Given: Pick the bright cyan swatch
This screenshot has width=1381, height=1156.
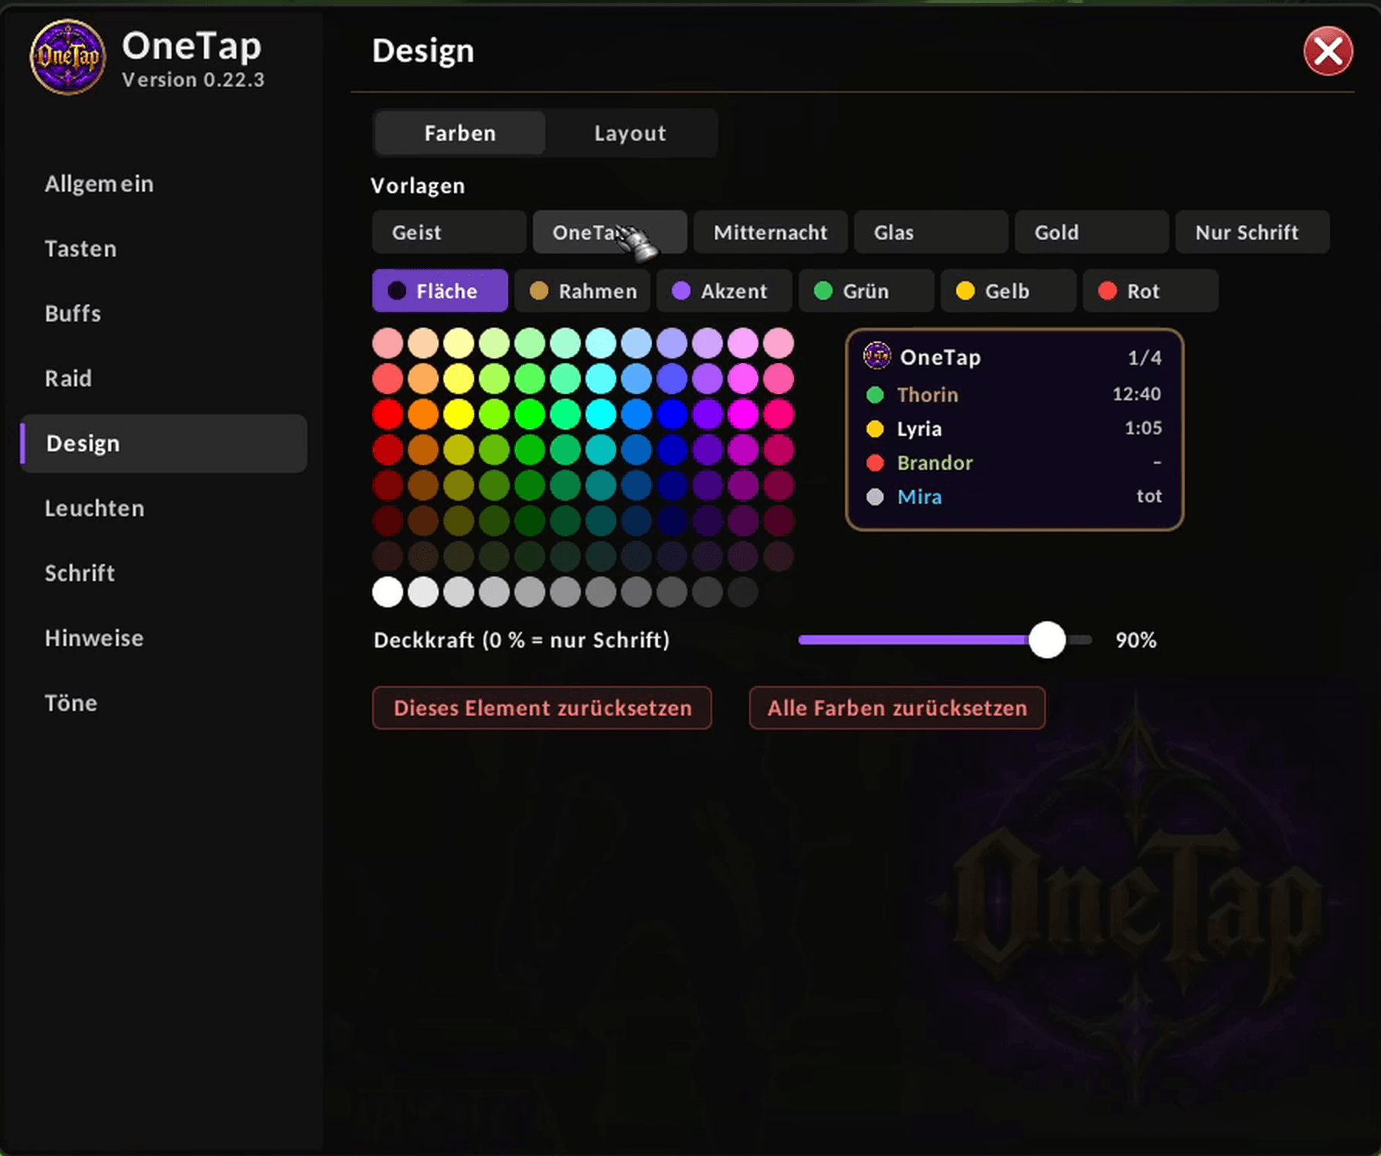Looking at the screenshot, I should [x=601, y=414].
